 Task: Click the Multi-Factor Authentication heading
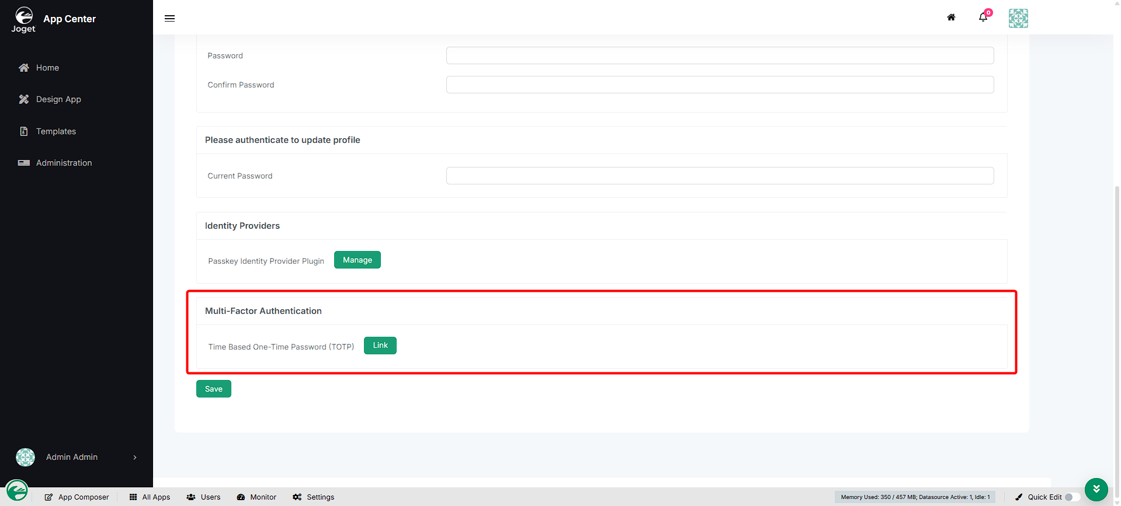click(x=263, y=311)
